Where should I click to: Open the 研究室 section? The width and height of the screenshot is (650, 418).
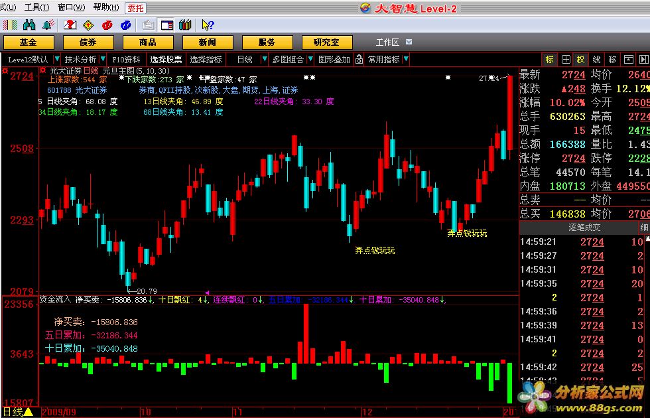tap(326, 42)
